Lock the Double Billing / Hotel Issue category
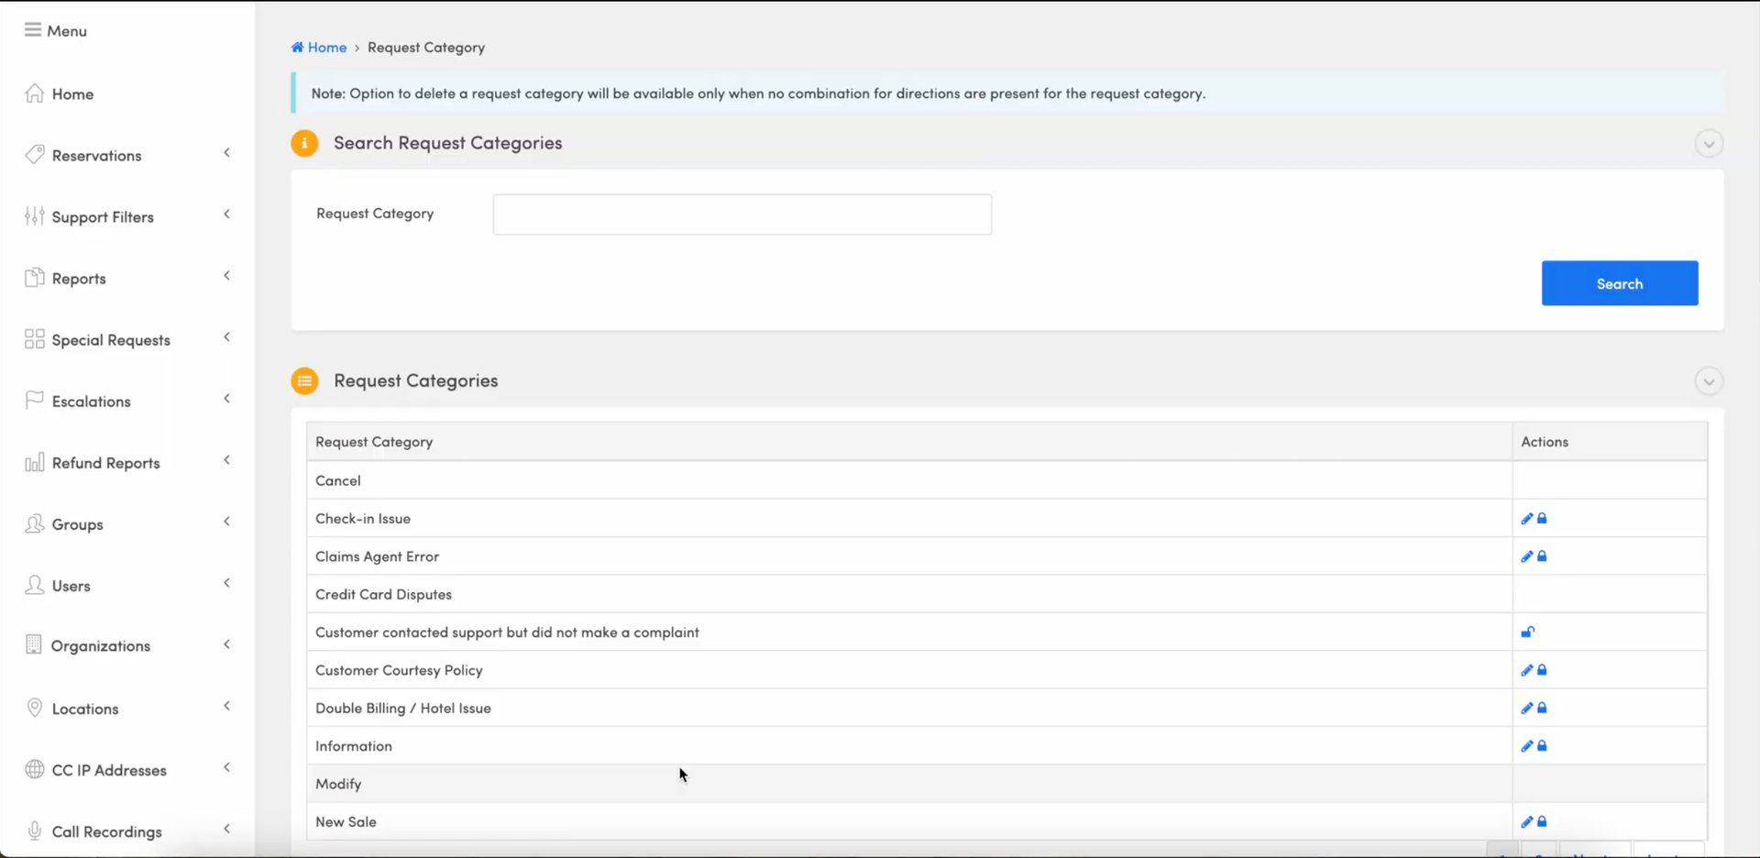 [1542, 709]
